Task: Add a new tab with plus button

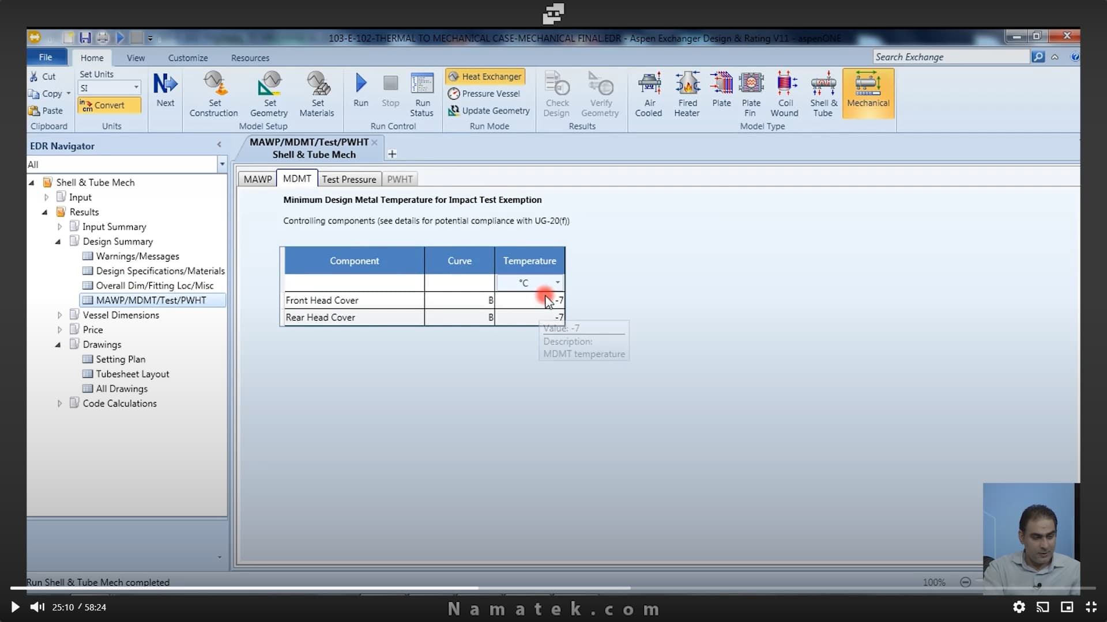Action: (392, 154)
